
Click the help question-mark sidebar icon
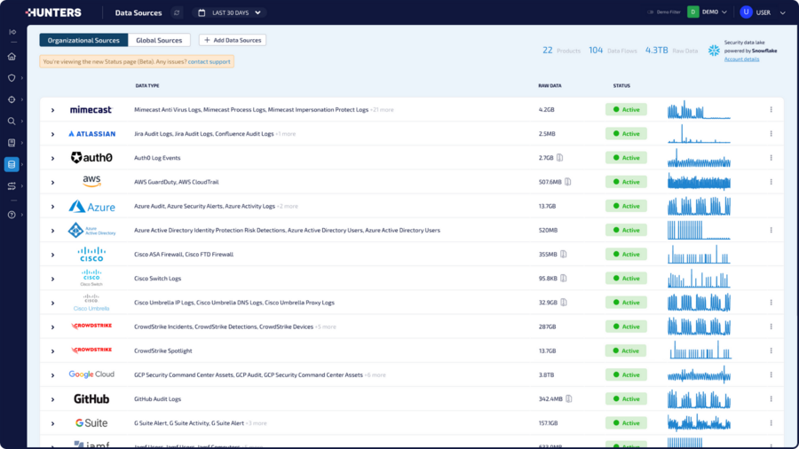coord(12,215)
